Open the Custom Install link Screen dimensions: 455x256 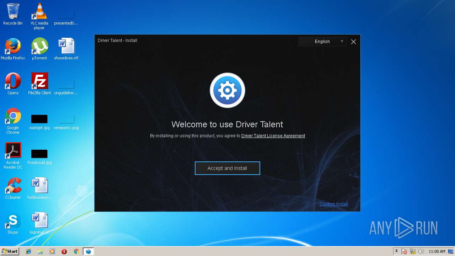[x=334, y=204]
